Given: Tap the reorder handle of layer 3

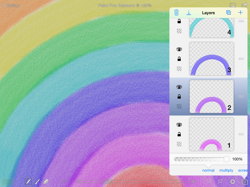Looking at the screenshot, I should pos(241,59).
